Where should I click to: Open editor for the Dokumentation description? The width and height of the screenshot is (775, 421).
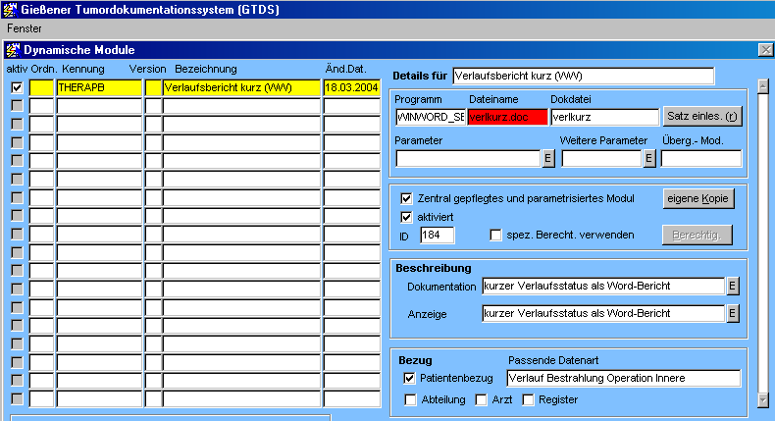pyautogui.click(x=732, y=287)
